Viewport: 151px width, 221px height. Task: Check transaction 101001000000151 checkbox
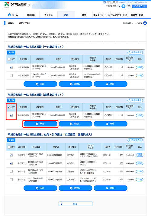(11, 171)
